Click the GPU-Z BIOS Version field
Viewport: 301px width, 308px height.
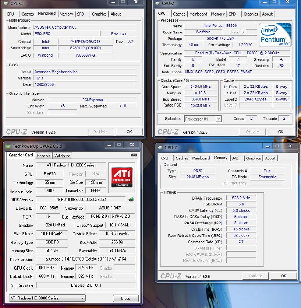point(81,199)
